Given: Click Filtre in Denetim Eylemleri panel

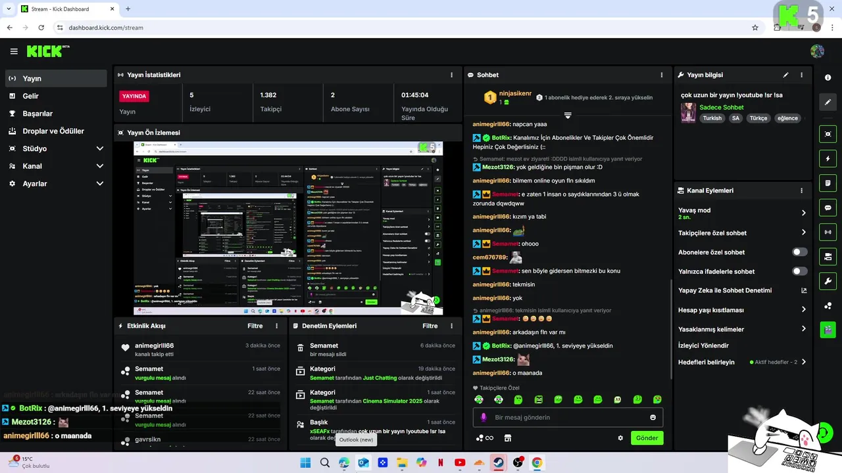Looking at the screenshot, I should 430,326.
